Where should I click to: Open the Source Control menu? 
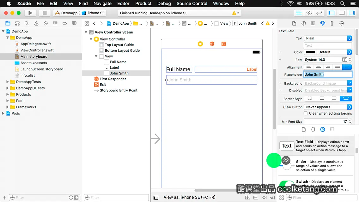coord(192,3)
